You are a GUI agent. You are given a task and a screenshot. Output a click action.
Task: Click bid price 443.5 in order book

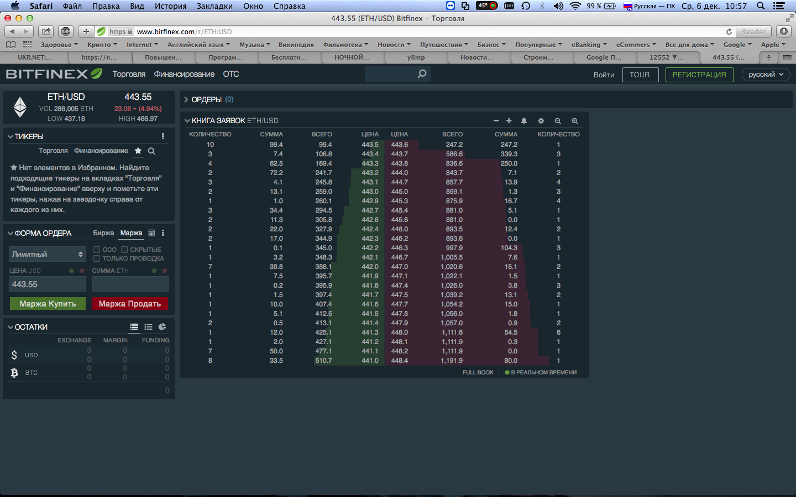[x=370, y=145]
